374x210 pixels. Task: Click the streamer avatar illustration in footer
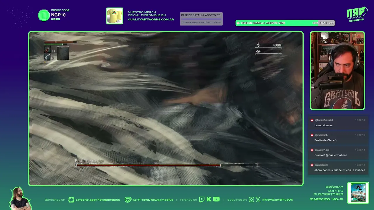click(20, 198)
